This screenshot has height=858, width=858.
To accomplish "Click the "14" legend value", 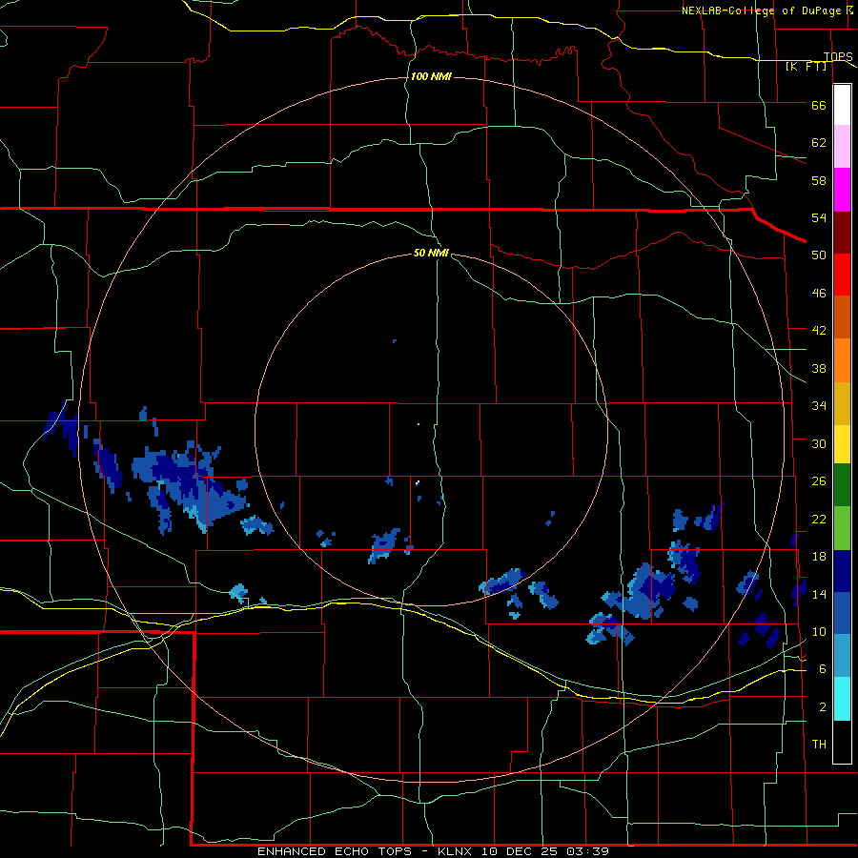I will point(819,594).
